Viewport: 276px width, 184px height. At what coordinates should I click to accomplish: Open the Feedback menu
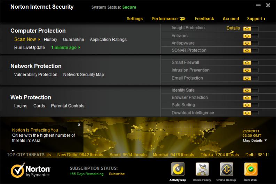tap(204, 19)
